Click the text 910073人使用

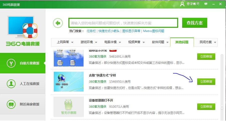[119, 107]
